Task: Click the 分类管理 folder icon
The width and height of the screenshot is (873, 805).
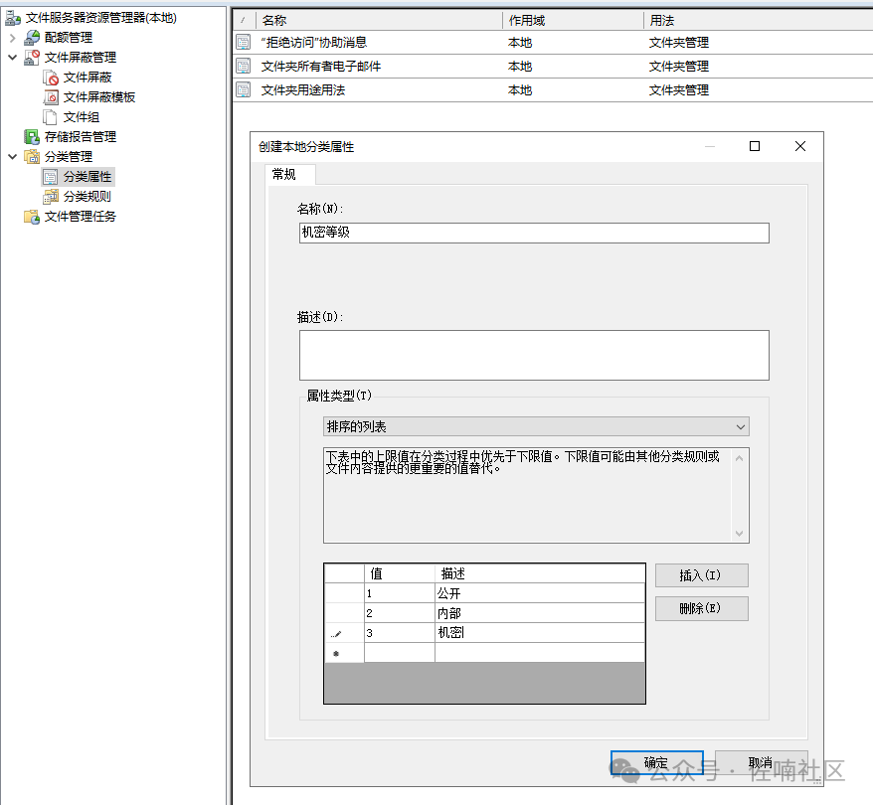Action: tap(32, 157)
